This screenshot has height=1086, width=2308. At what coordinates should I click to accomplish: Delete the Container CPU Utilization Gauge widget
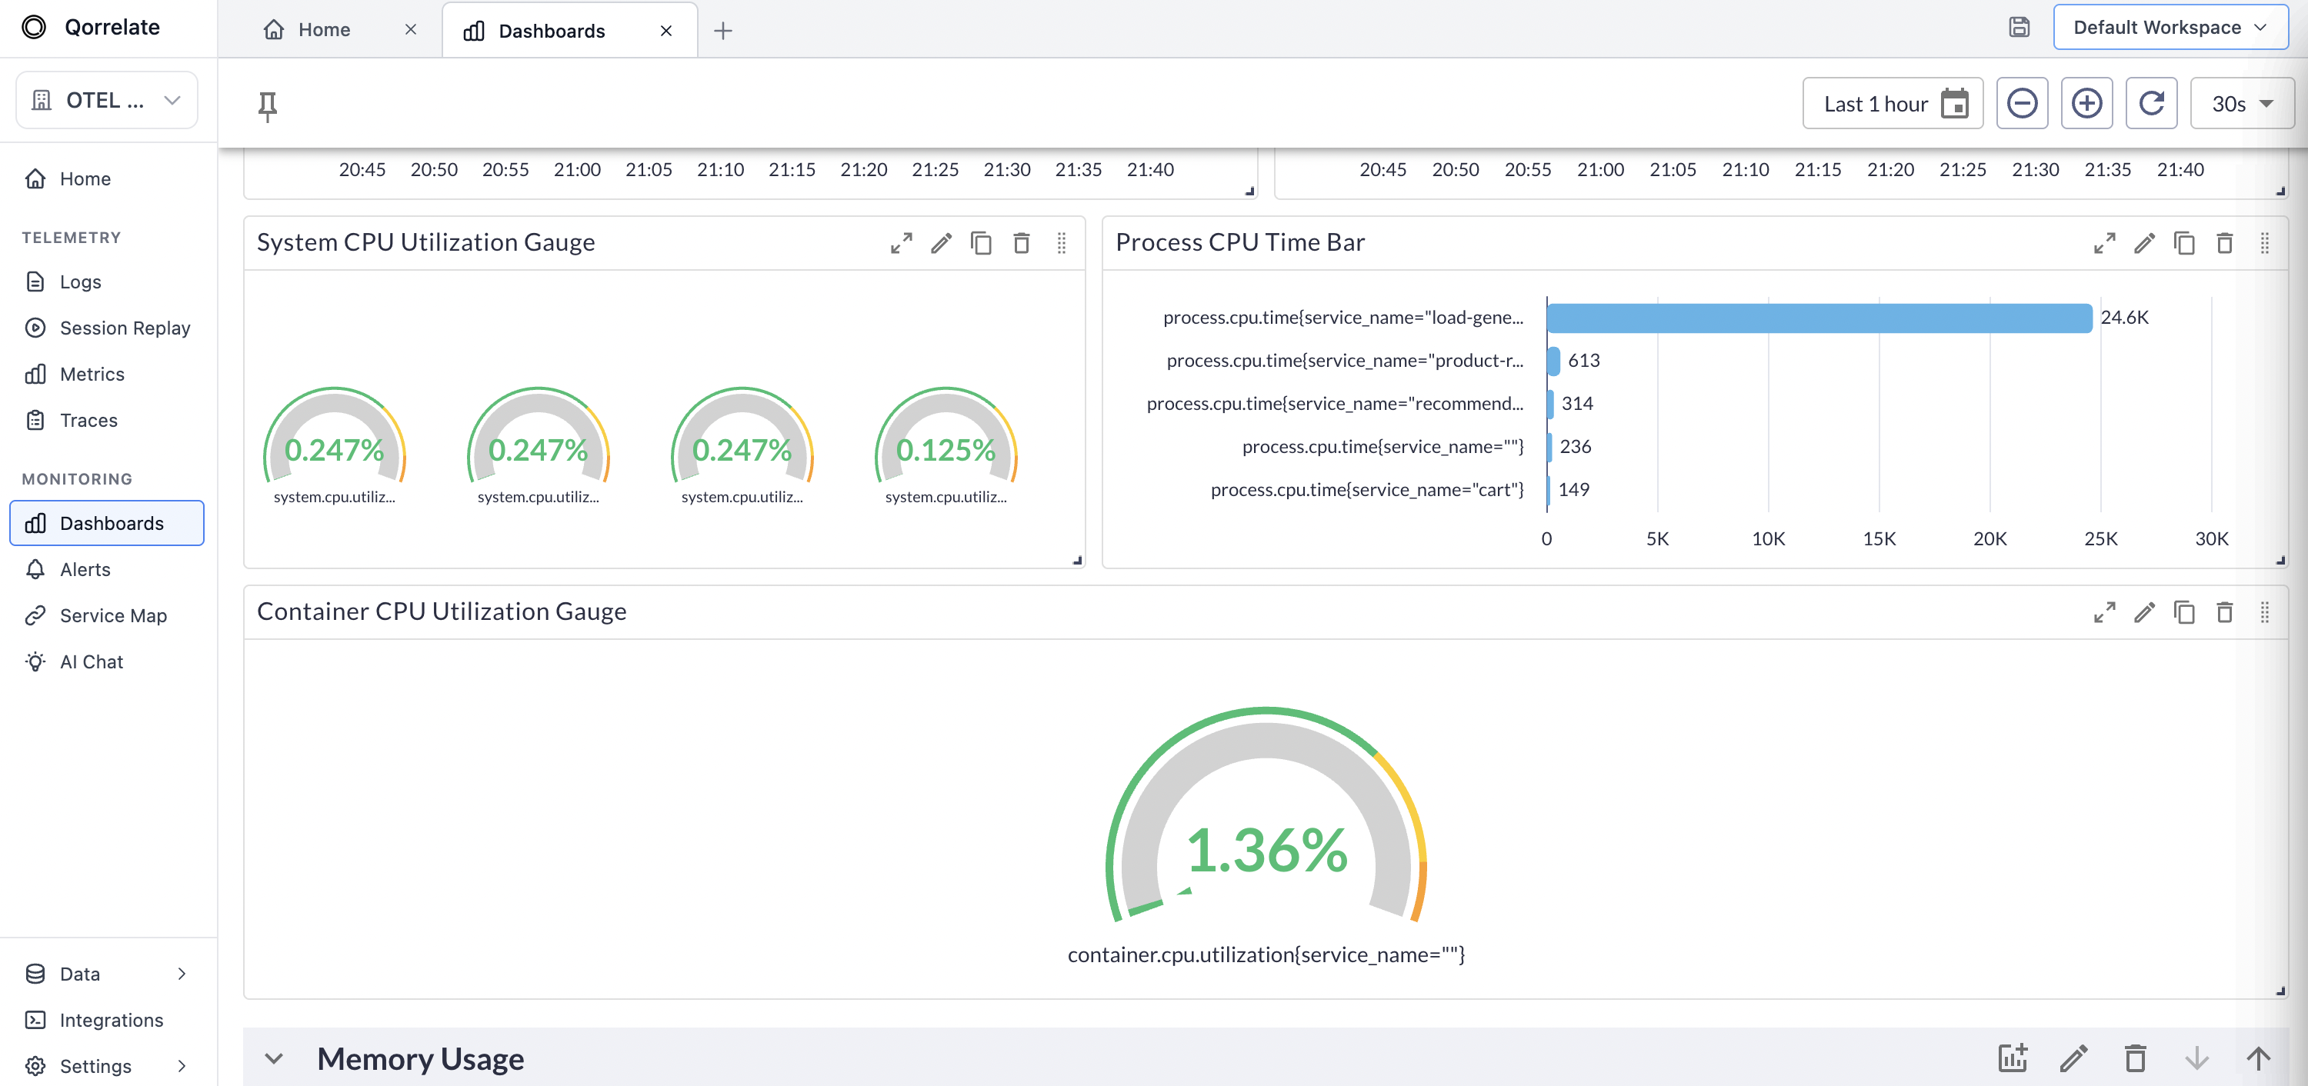2226,613
